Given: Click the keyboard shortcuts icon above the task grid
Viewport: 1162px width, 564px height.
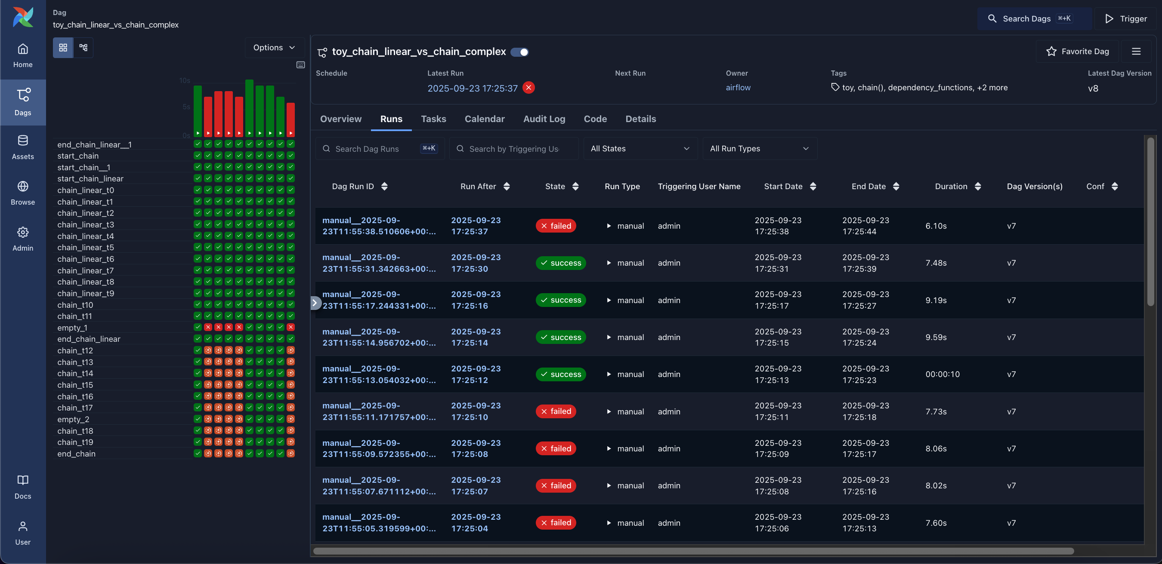Looking at the screenshot, I should coord(300,64).
